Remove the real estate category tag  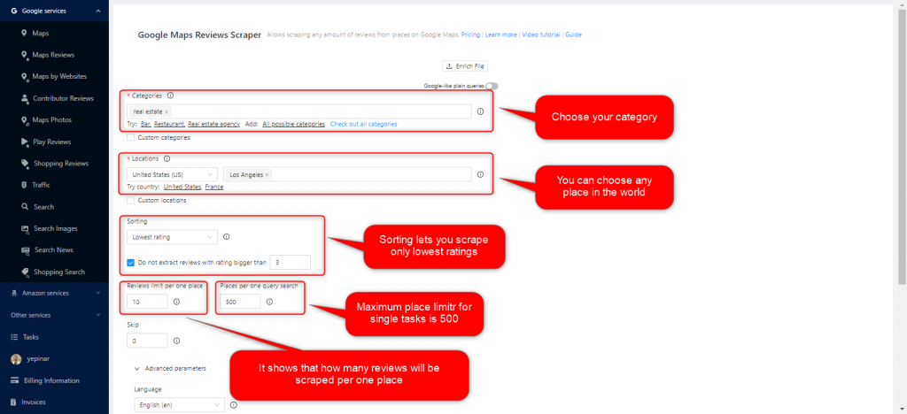167,112
